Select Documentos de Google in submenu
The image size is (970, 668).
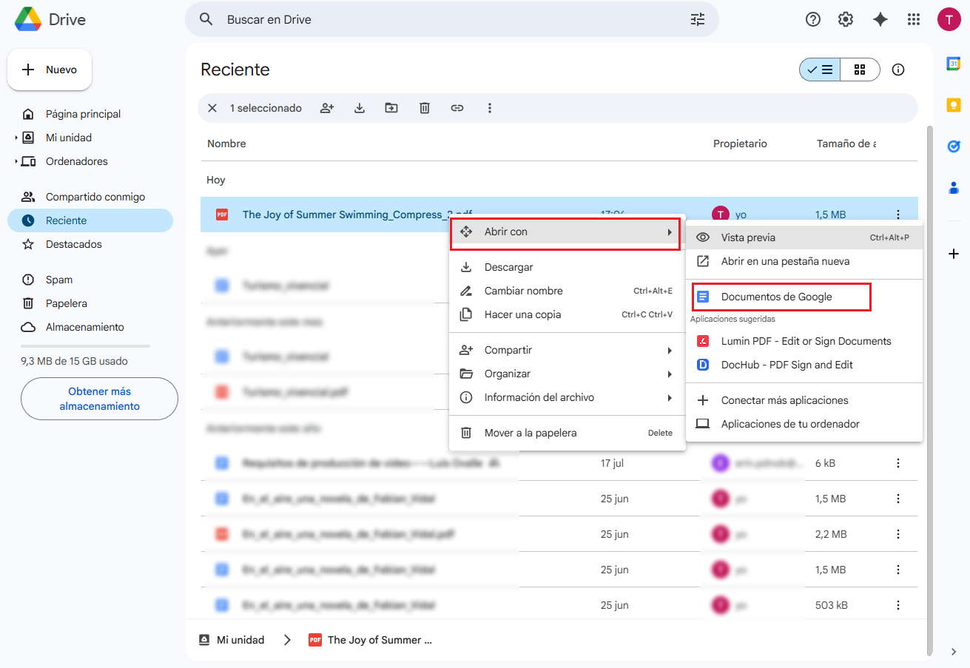(x=776, y=297)
